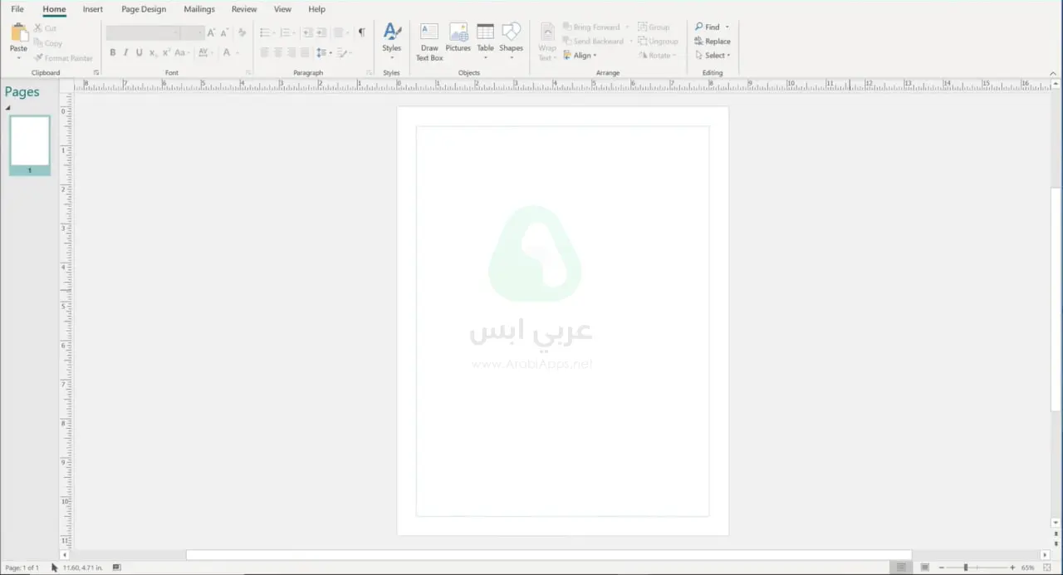Click the Find command
The width and height of the screenshot is (1063, 575).
pos(711,27)
